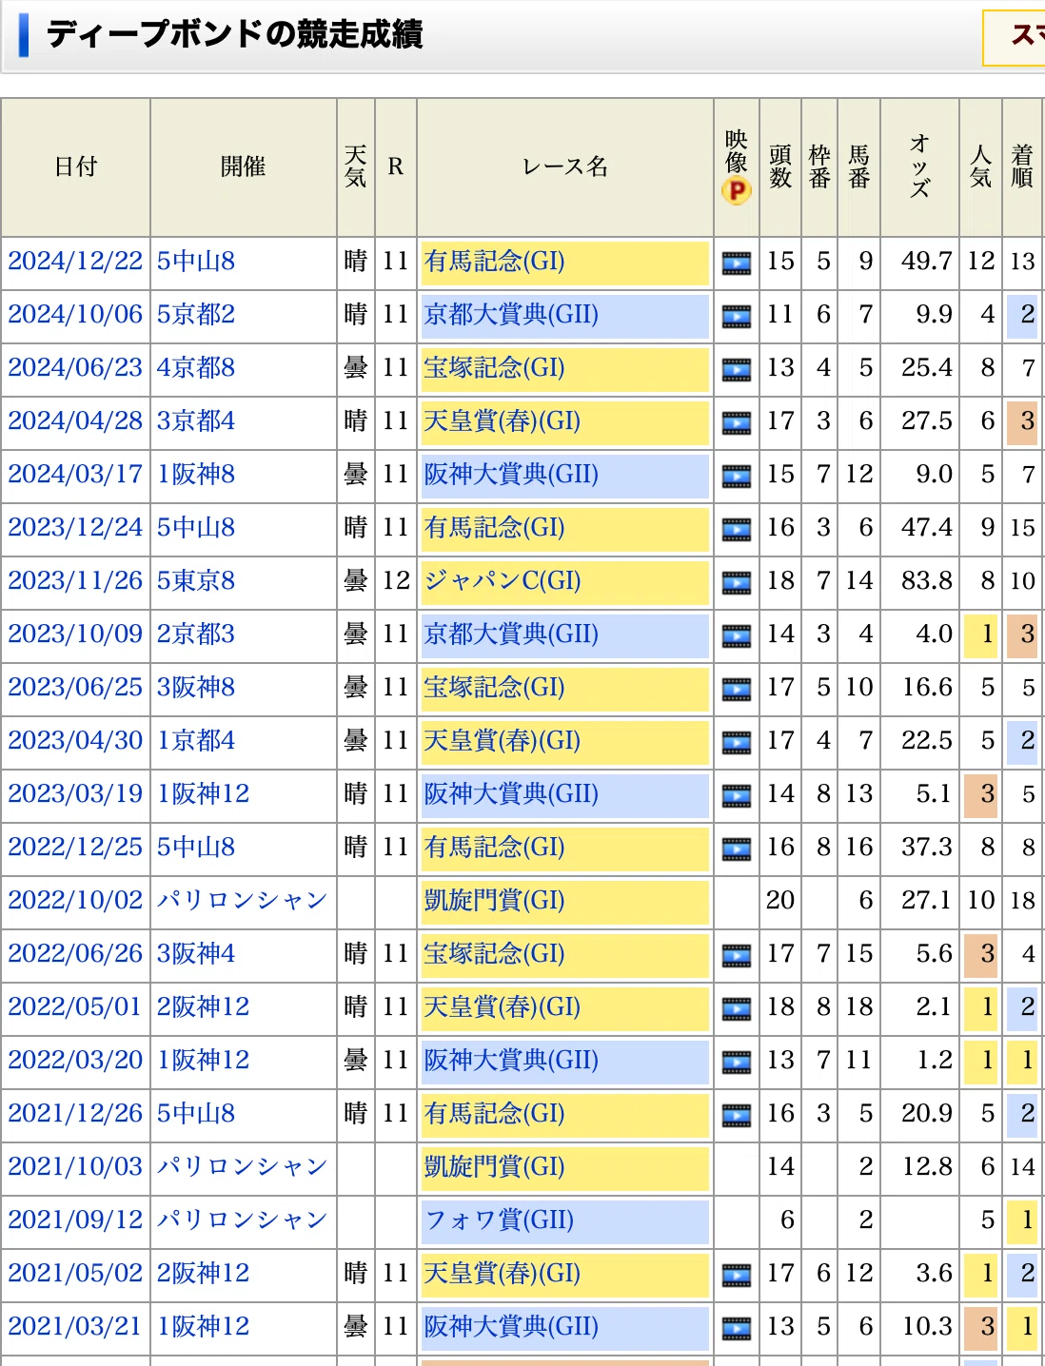Screen dimensions: 1045x1366
Task: Play video icon for 2024/06/23 宝塚記念
Action: (x=736, y=369)
